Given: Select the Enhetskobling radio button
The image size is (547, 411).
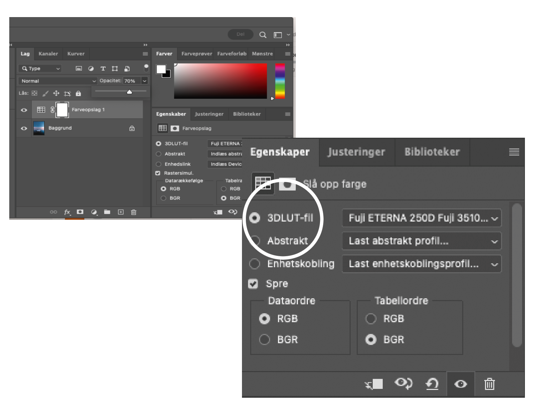Looking at the screenshot, I should (x=254, y=264).
